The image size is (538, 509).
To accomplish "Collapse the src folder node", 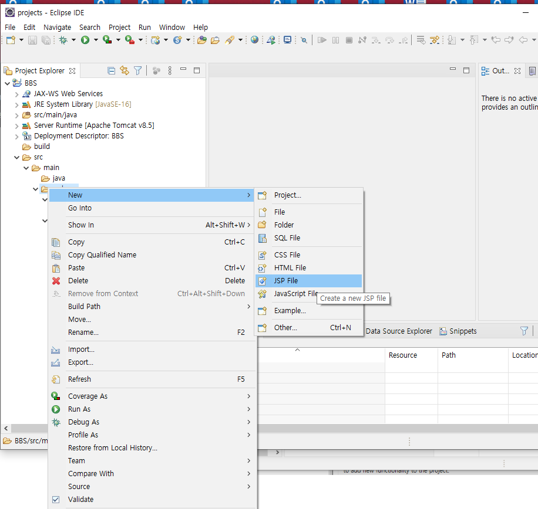I will click(x=17, y=157).
